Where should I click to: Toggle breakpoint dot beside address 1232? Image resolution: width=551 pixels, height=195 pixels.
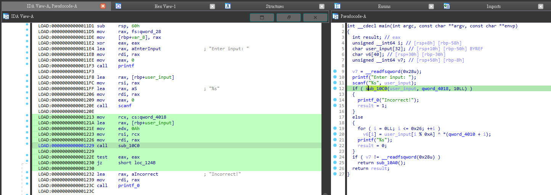pos(27,173)
